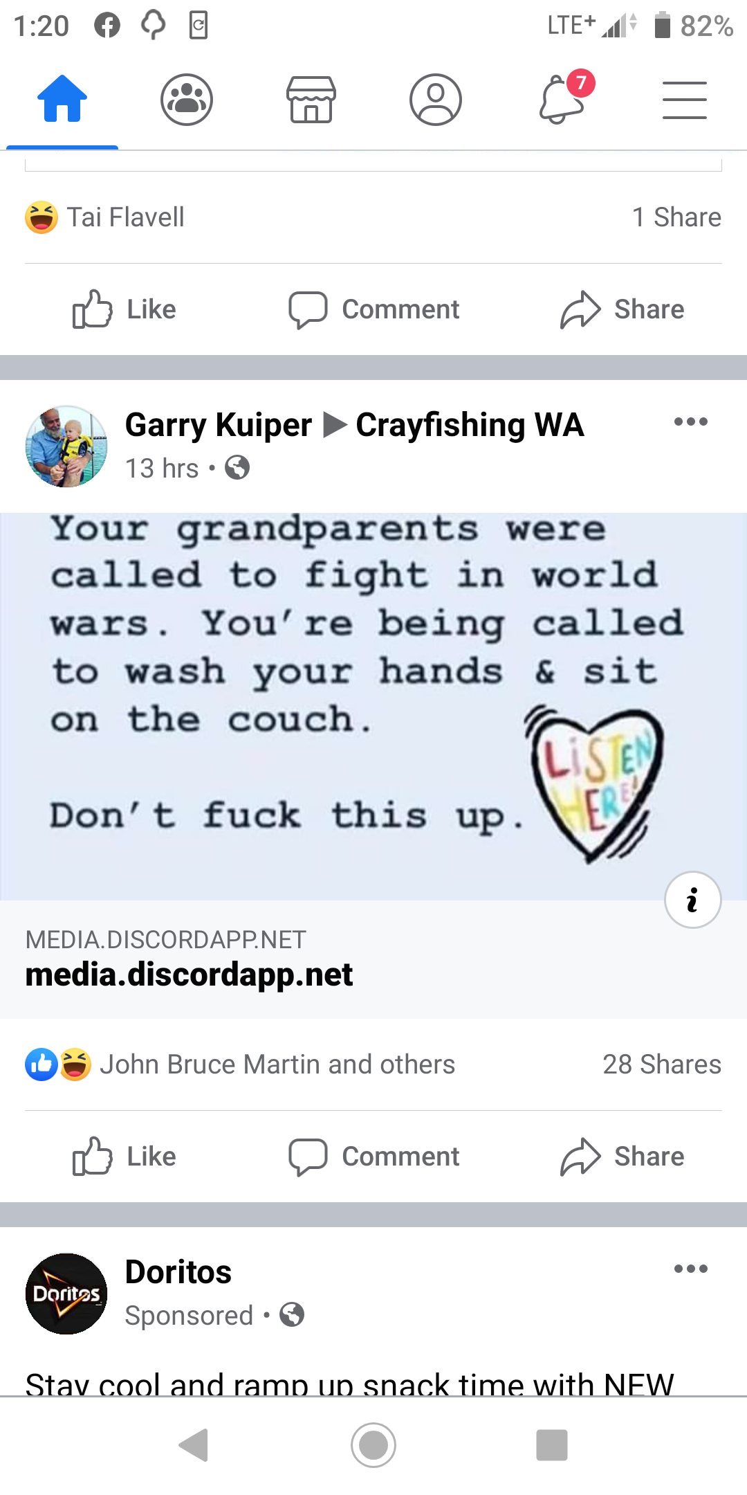
Task: Open the Groups tab icon
Action: (x=187, y=99)
